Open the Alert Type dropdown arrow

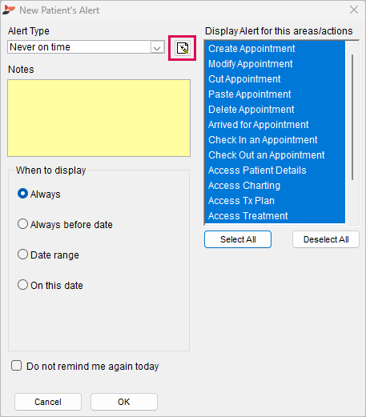tap(157, 47)
